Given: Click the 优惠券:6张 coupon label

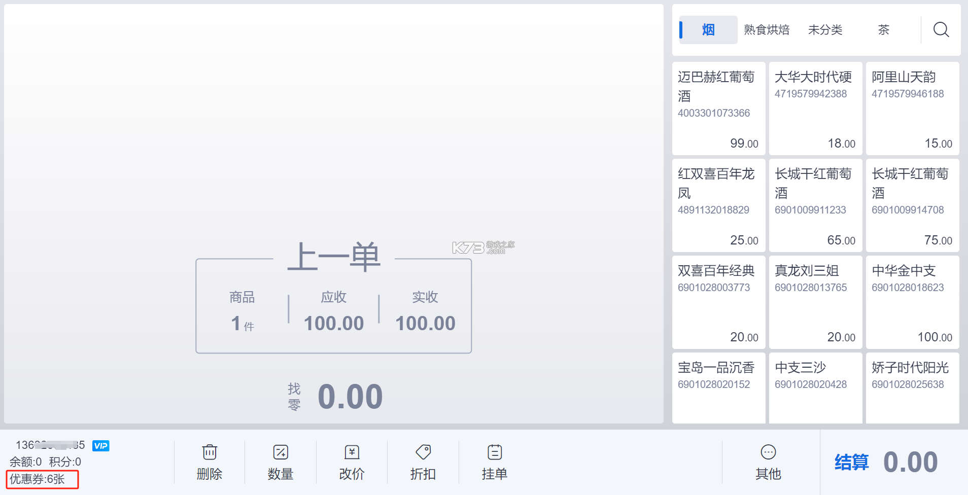Looking at the screenshot, I should click(38, 479).
